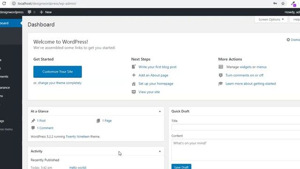300x169 pixels.
Task: Open the widgets link in More Actions
Action: (x=246, y=67)
